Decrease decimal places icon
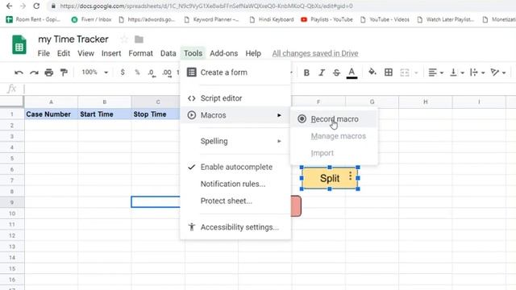This screenshot has height=290, width=516. tap(152, 72)
